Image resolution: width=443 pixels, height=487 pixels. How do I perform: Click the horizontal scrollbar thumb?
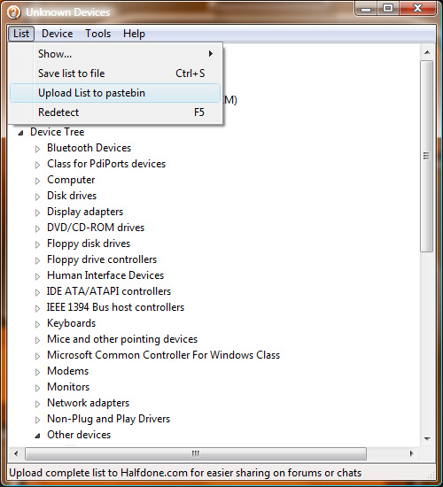(196, 453)
